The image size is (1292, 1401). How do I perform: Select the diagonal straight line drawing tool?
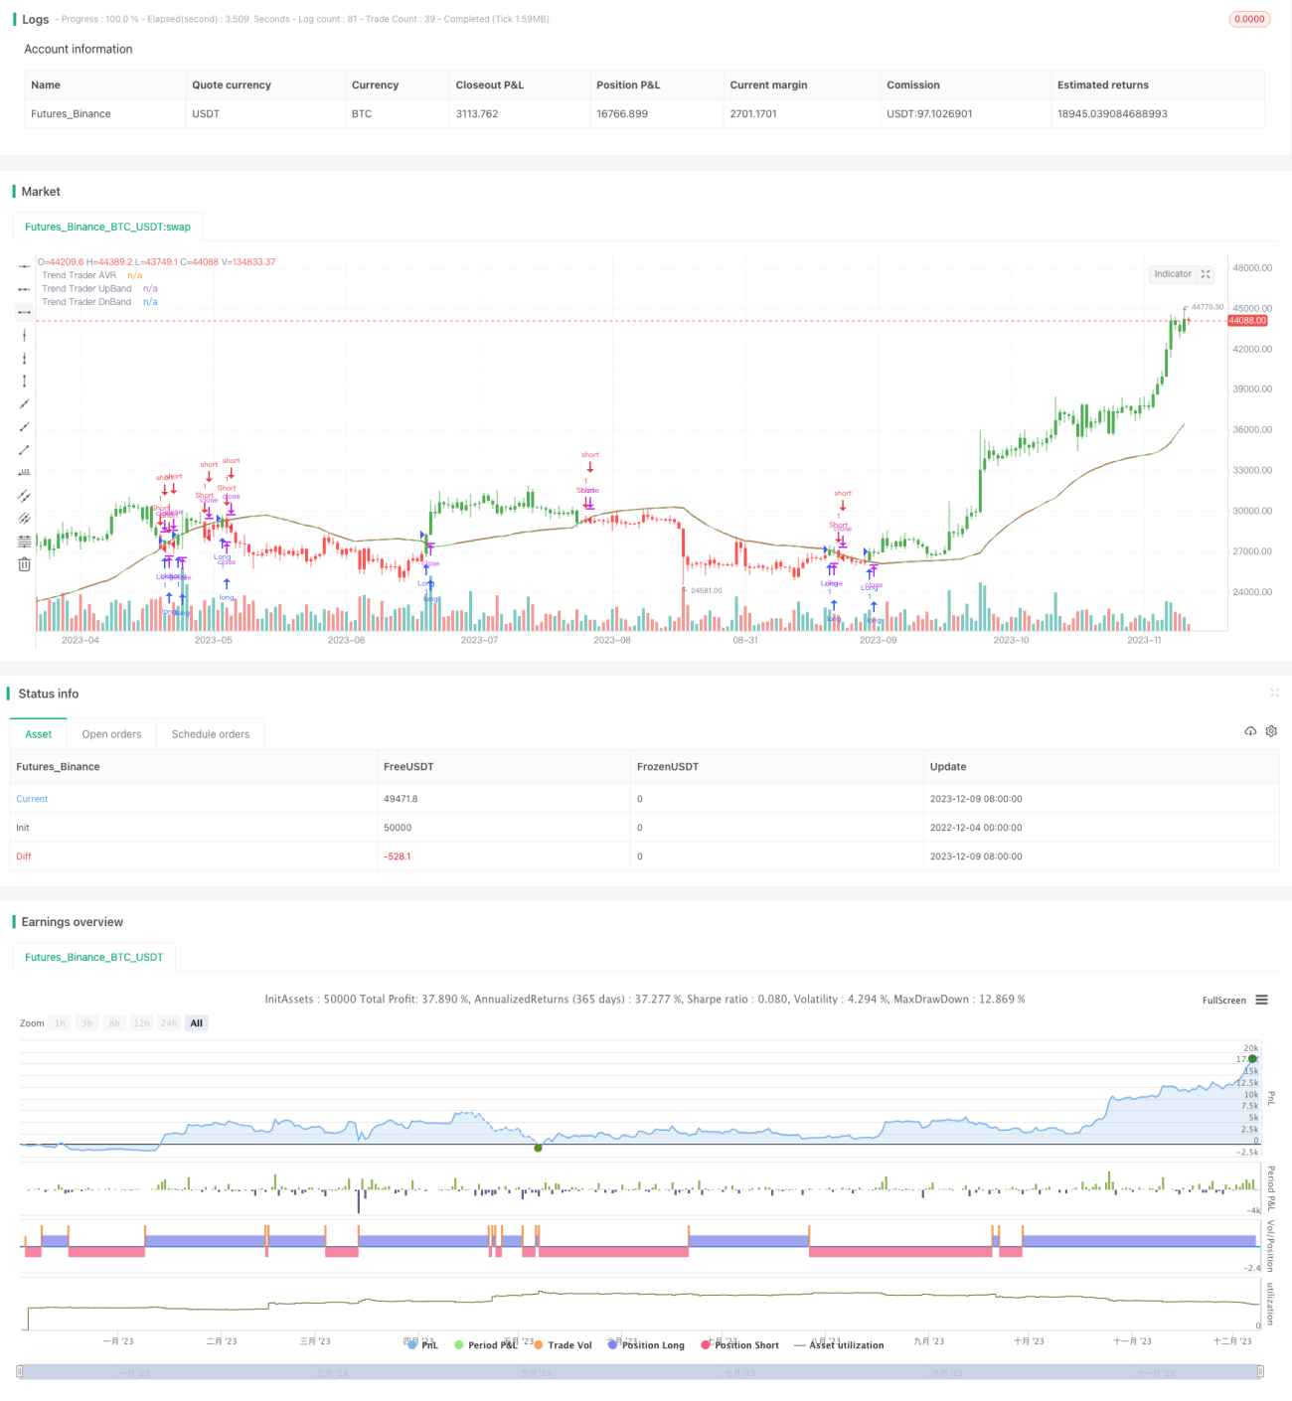tap(24, 404)
